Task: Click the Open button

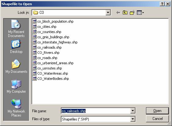Action: coord(157,111)
